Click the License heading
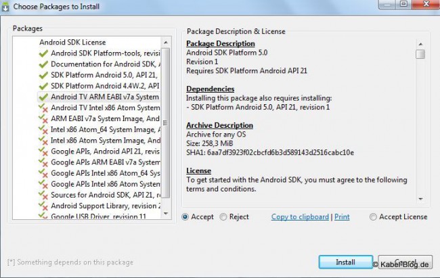This screenshot has height=278, width=440. [198, 171]
